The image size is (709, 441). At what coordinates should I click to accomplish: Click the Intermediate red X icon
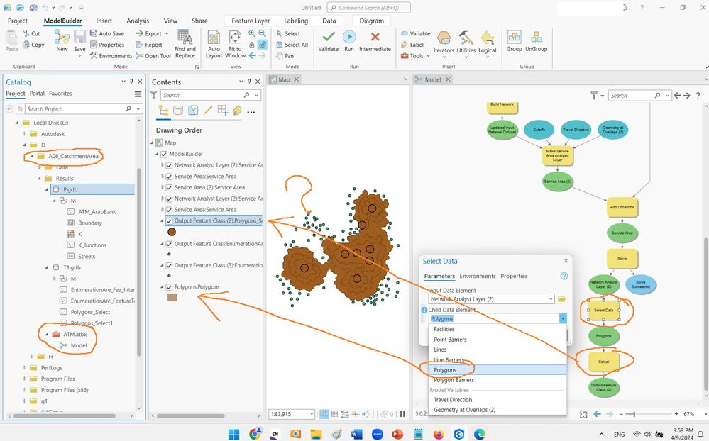375,37
